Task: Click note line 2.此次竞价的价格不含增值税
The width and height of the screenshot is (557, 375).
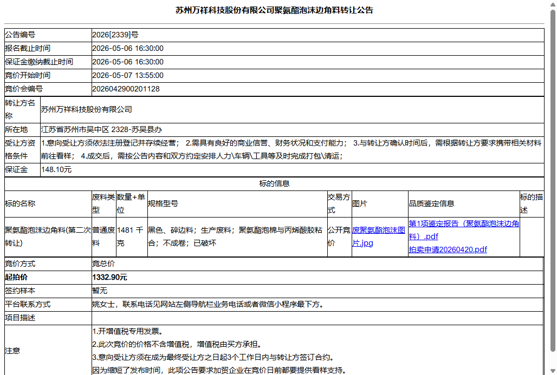Action: (177, 344)
